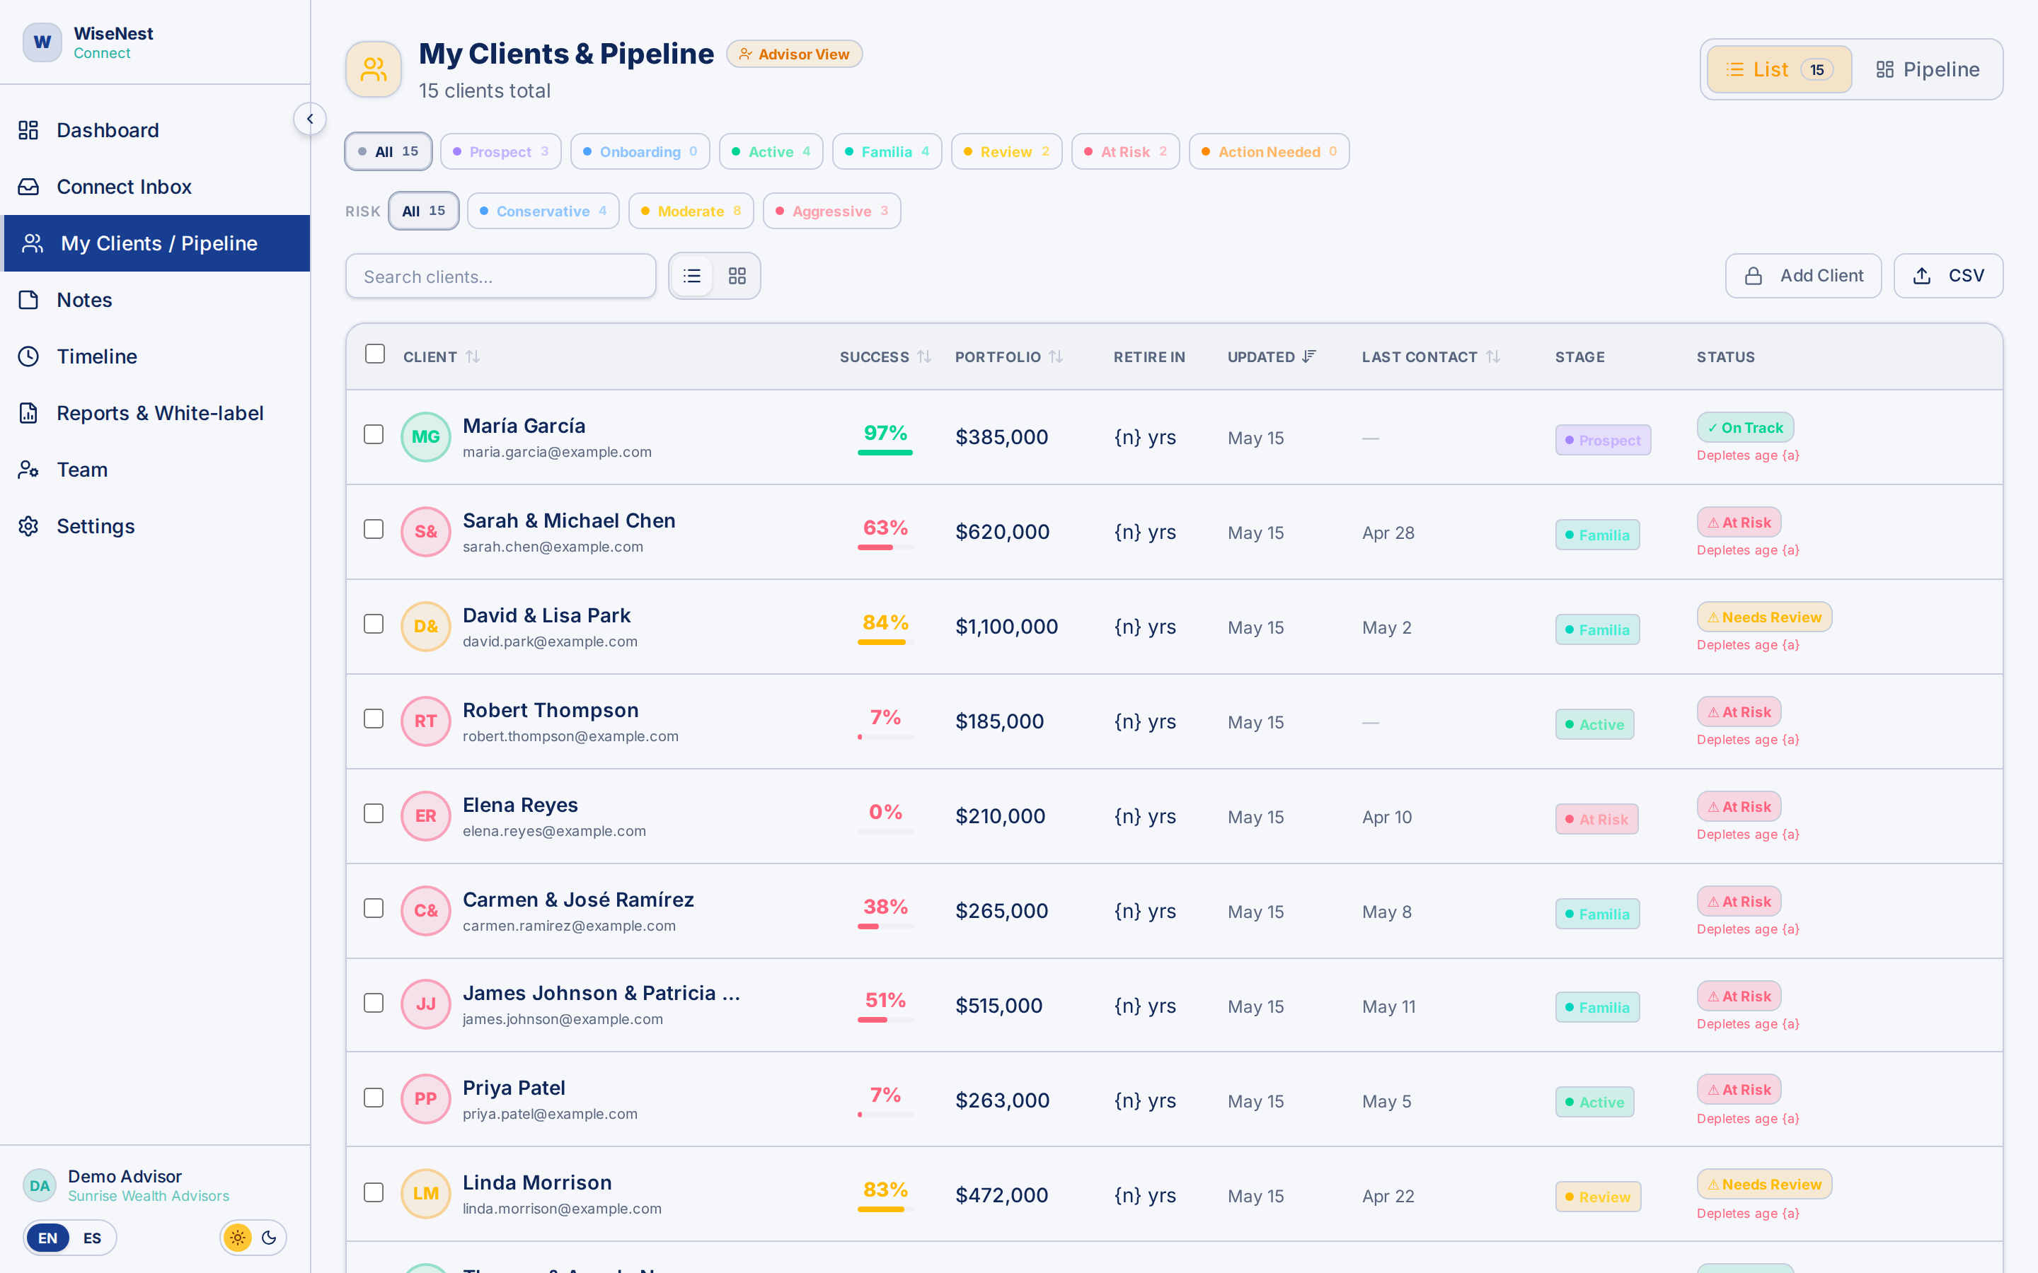The width and height of the screenshot is (2038, 1273).
Task: Click Add Client button
Action: point(1803,276)
